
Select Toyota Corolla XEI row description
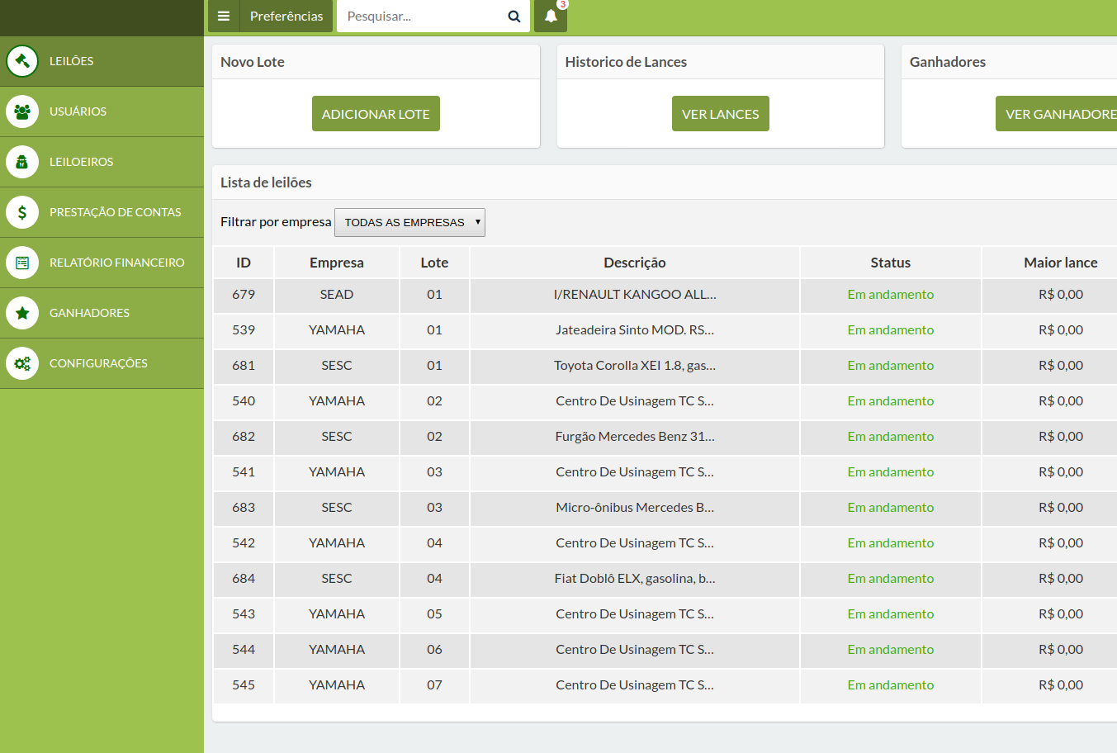point(635,366)
